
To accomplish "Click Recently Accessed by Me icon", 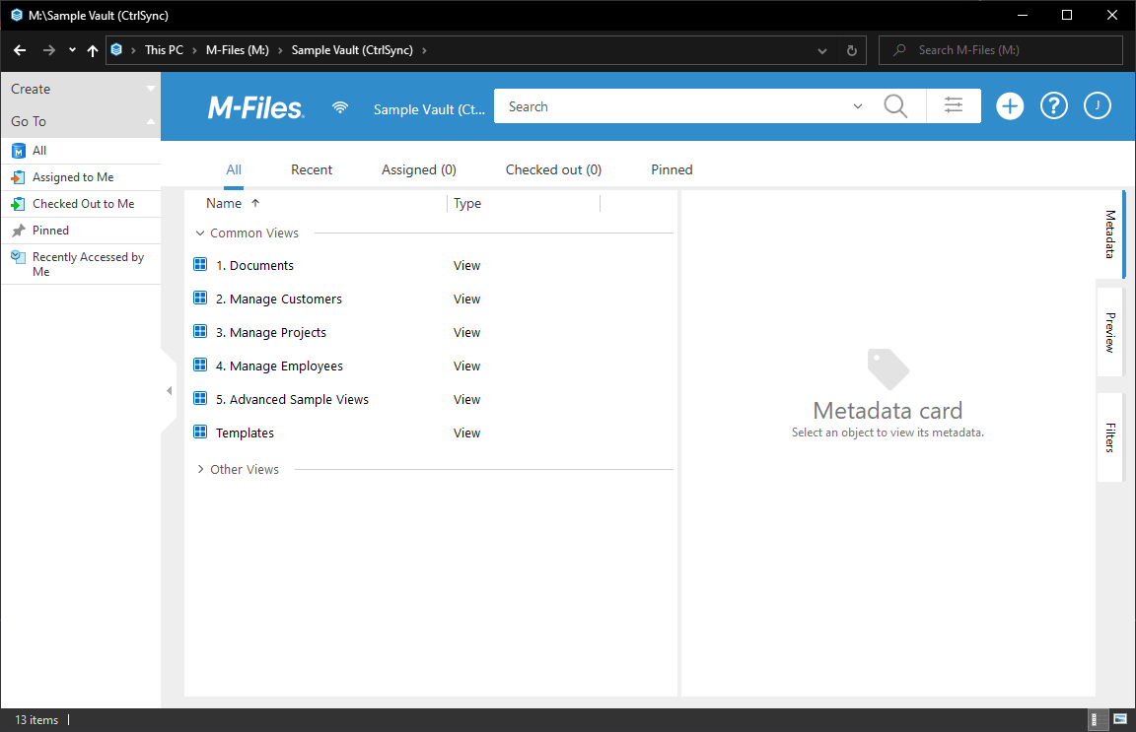I will (x=18, y=257).
